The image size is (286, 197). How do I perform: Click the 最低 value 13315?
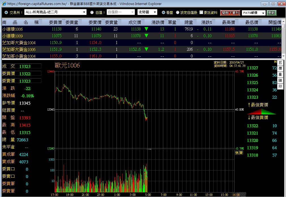pyautogui.click(x=25, y=132)
